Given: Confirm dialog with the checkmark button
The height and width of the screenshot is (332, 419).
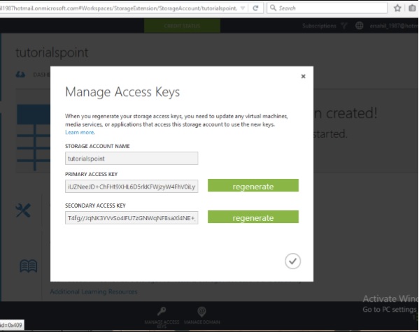Looking at the screenshot, I should [292, 261].
